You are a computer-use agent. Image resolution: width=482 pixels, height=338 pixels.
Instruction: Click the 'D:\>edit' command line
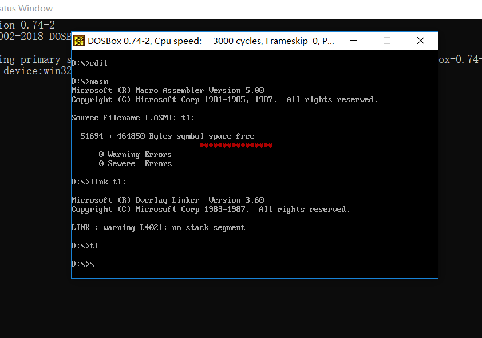point(89,63)
